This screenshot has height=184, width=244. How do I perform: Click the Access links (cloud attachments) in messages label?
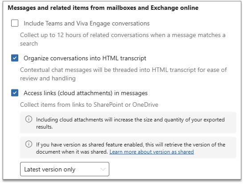(86, 93)
